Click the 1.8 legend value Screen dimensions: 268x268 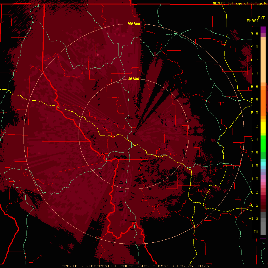(x=255, y=166)
